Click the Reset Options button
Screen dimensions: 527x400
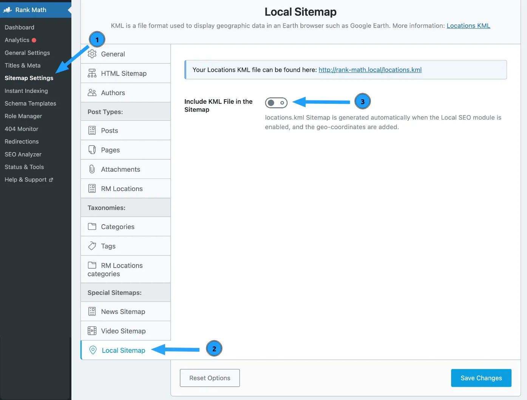click(210, 378)
